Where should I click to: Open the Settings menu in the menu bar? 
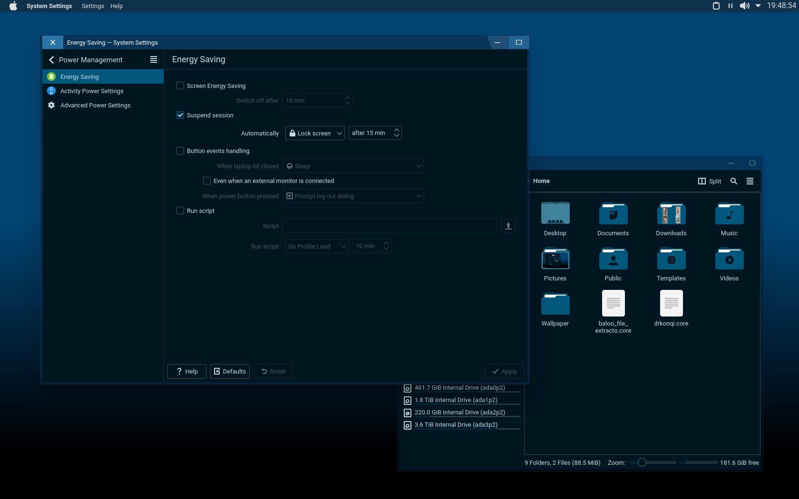[93, 6]
